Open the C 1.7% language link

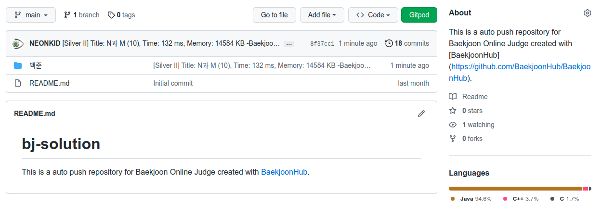coord(564,199)
